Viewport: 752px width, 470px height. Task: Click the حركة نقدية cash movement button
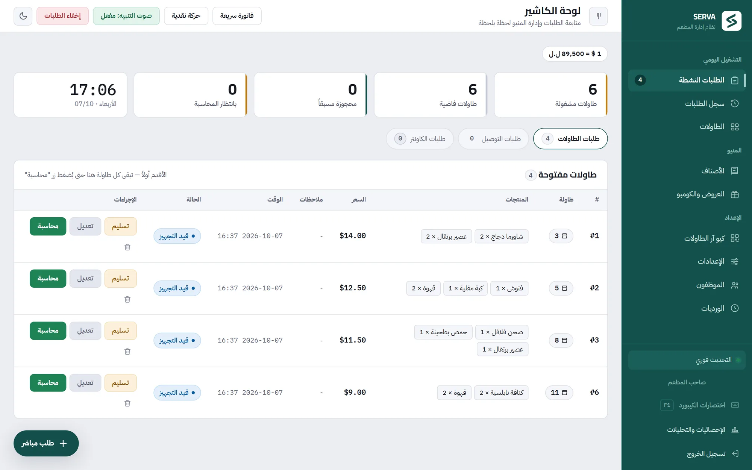[186, 16]
